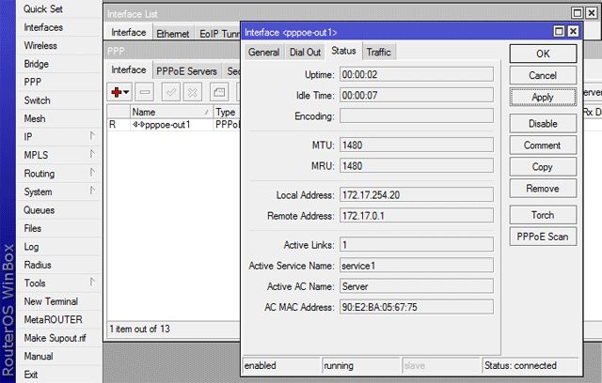Click the minus remove toolbar icon
Viewport: 602px width, 383px height.
145,92
